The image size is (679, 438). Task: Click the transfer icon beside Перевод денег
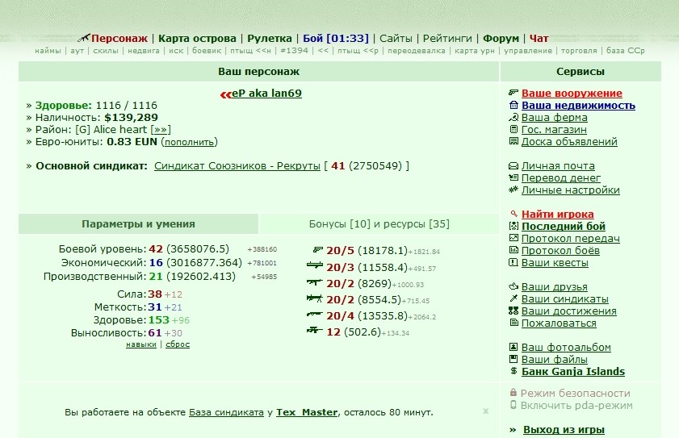click(513, 177)
